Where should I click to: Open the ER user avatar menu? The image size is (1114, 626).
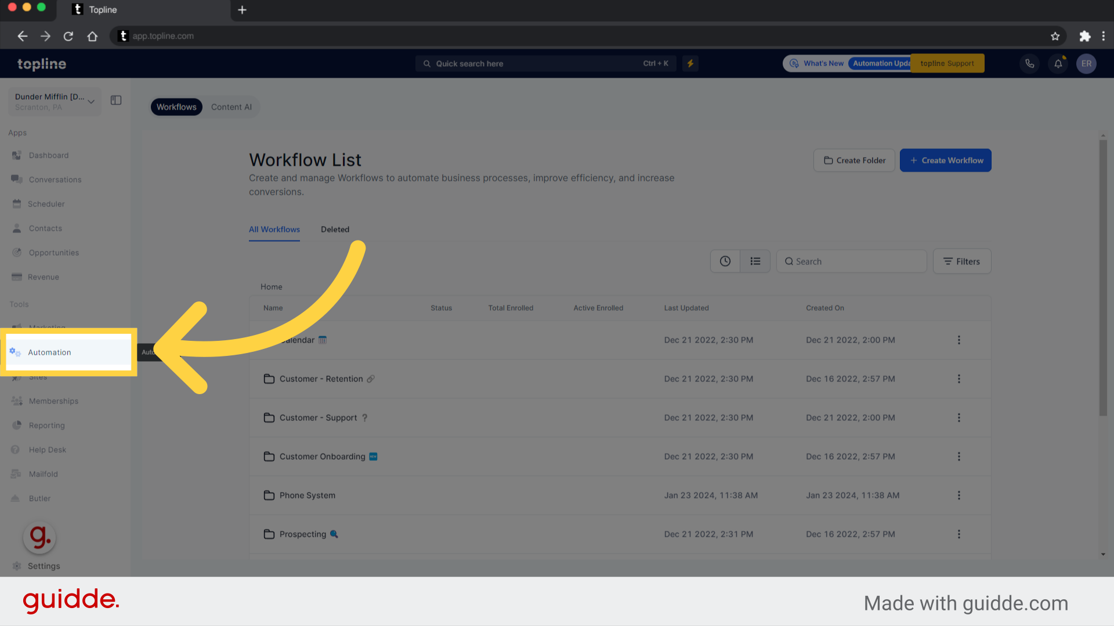pyautogui.click(x=1087, y=64)
